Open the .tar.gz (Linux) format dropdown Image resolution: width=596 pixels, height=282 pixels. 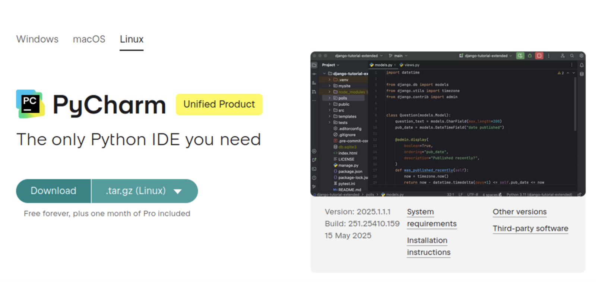(x=145, y=191)
